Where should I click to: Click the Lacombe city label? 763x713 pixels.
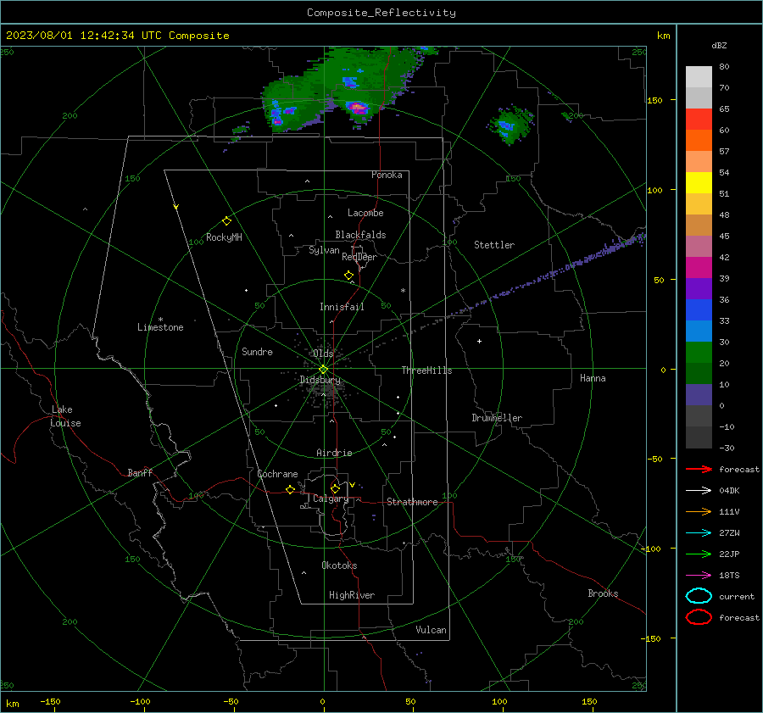pyautogui.click(x=365, y=213)
